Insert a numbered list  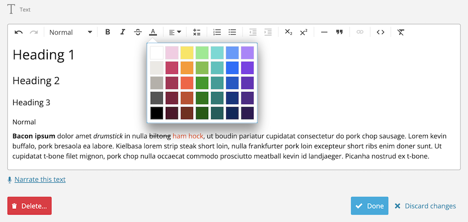[217, 32]
